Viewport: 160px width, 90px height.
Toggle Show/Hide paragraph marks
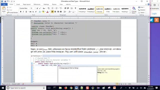coord(75,8)
